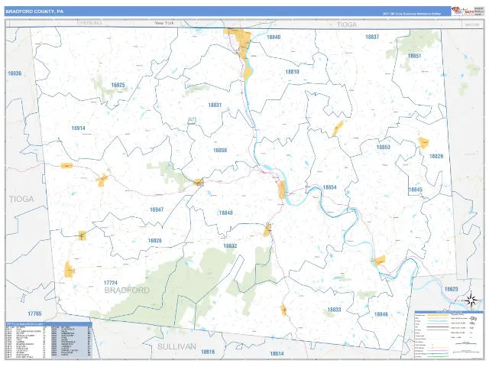This screenshot has height=367, width=489.
Task: Select ZIP code label 18850
Action: 220,151
